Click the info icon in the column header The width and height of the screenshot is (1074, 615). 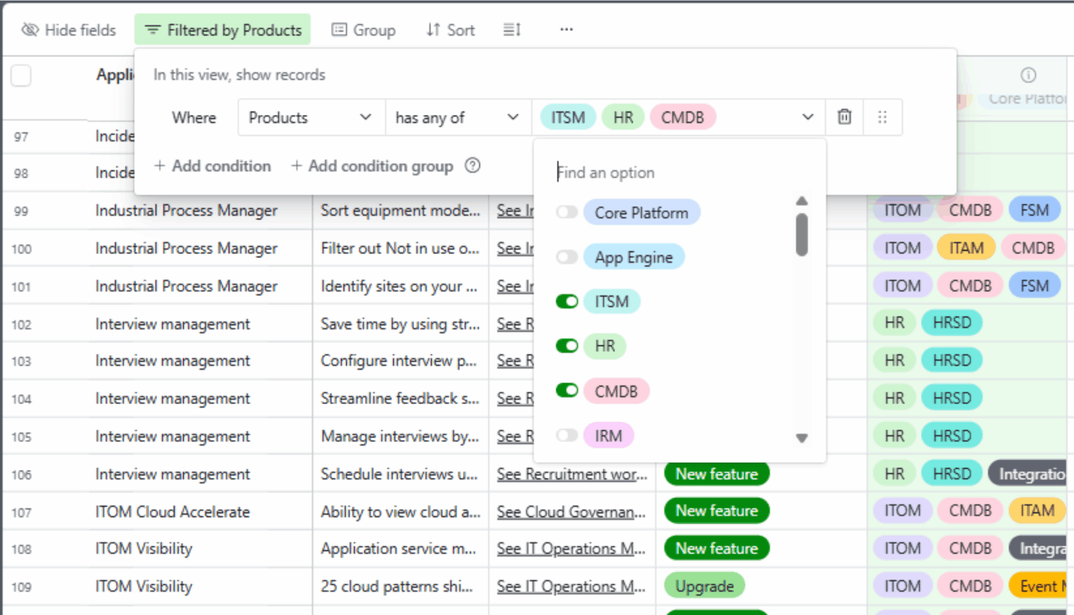1028,75
